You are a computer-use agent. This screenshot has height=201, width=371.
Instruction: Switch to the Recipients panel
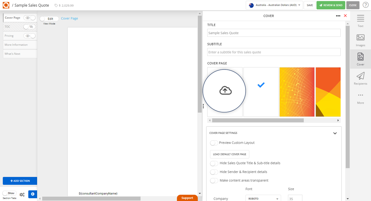coord(360,79)
